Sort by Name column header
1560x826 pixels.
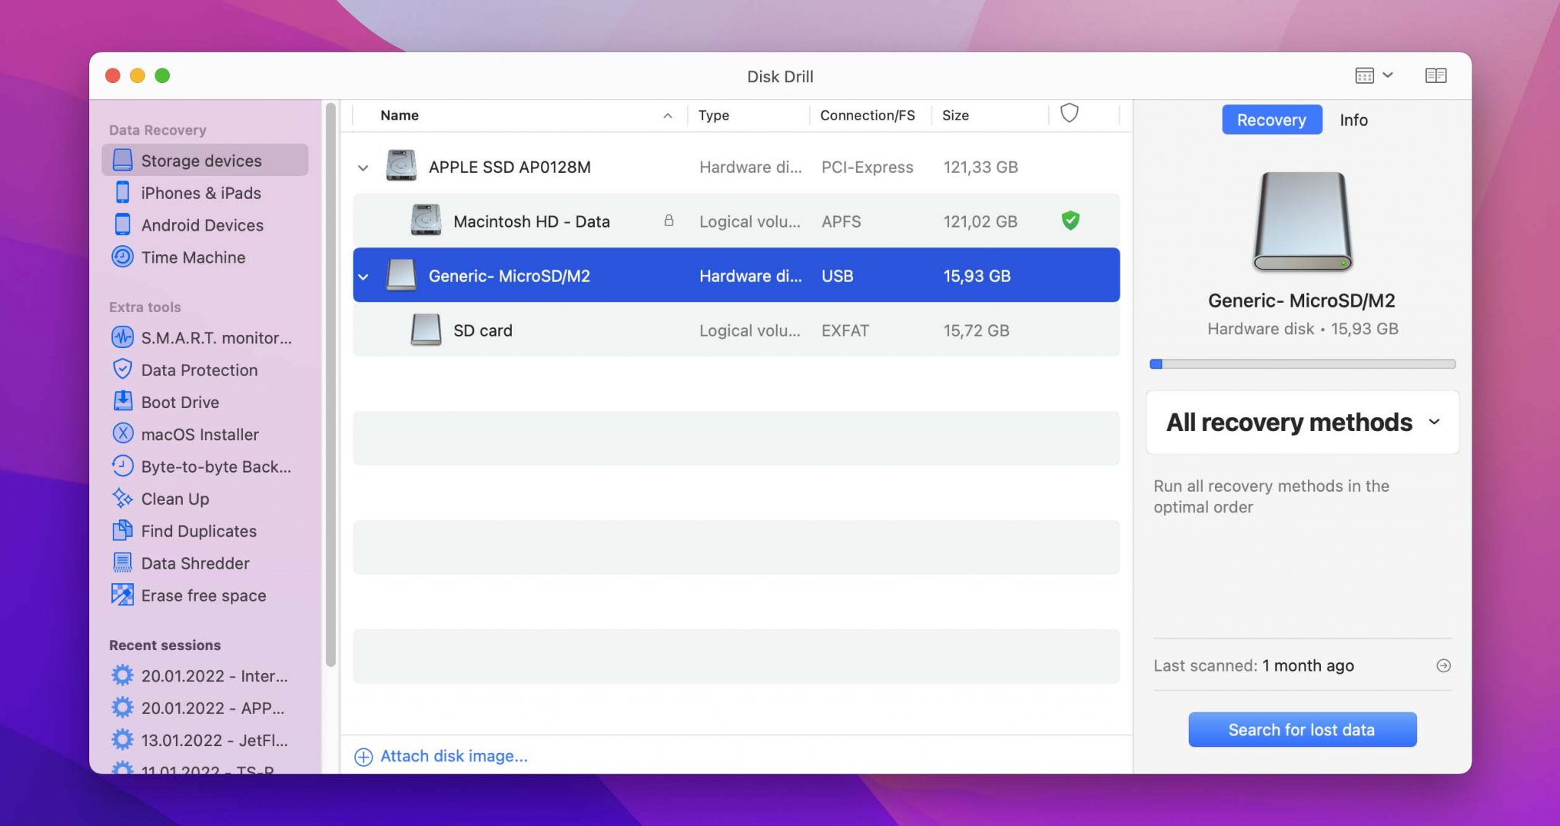pos(399,115)
